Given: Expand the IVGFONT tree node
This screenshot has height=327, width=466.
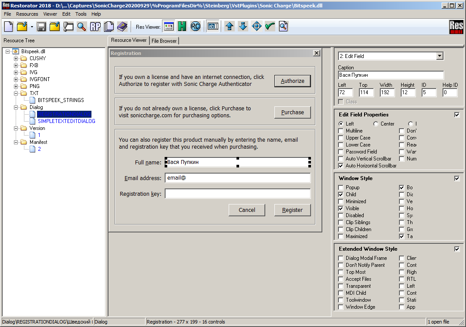Looking at the screenshot, I should [16, 79].
